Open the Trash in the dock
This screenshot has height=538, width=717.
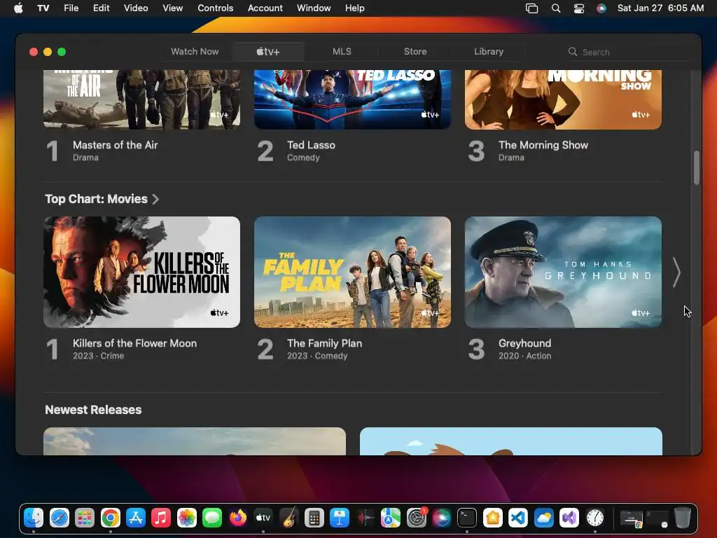click(x=682, y=518)
